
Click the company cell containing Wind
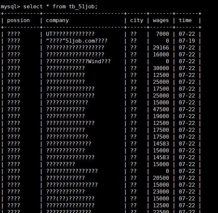pos(78,61)
